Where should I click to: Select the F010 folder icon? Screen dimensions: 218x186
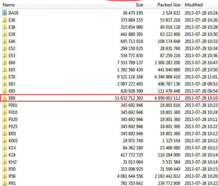click(4, 112)
